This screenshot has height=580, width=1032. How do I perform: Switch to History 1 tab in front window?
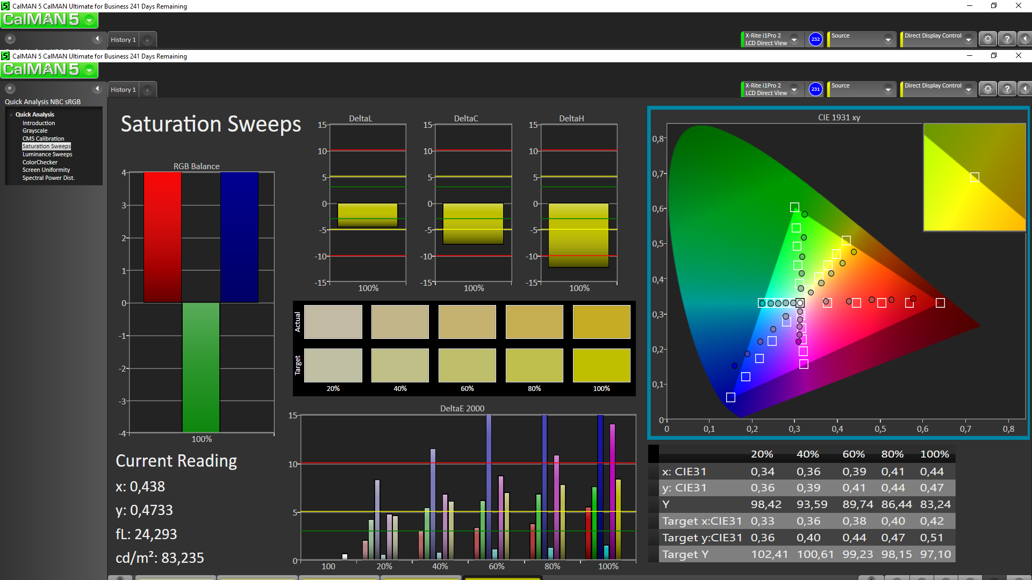tap(123, 90)
